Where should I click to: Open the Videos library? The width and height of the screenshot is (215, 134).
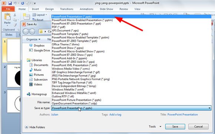click(x=36, y=85)
